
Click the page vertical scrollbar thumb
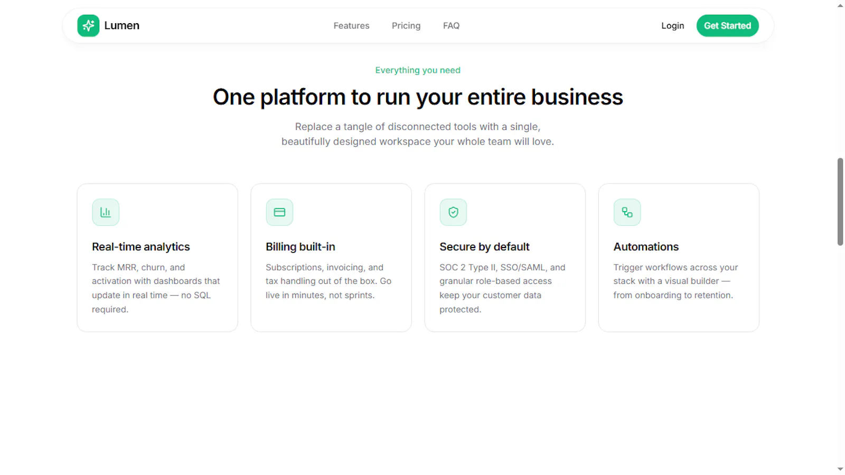(840, 202)
